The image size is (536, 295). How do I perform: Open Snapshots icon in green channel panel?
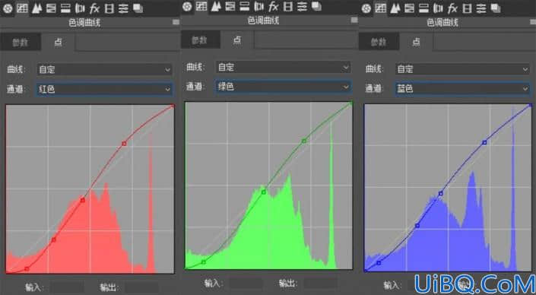click(x=316, y=7)
